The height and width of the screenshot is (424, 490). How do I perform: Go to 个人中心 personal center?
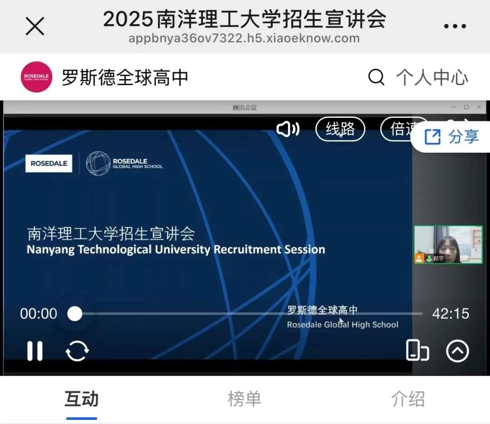[432, 77]
